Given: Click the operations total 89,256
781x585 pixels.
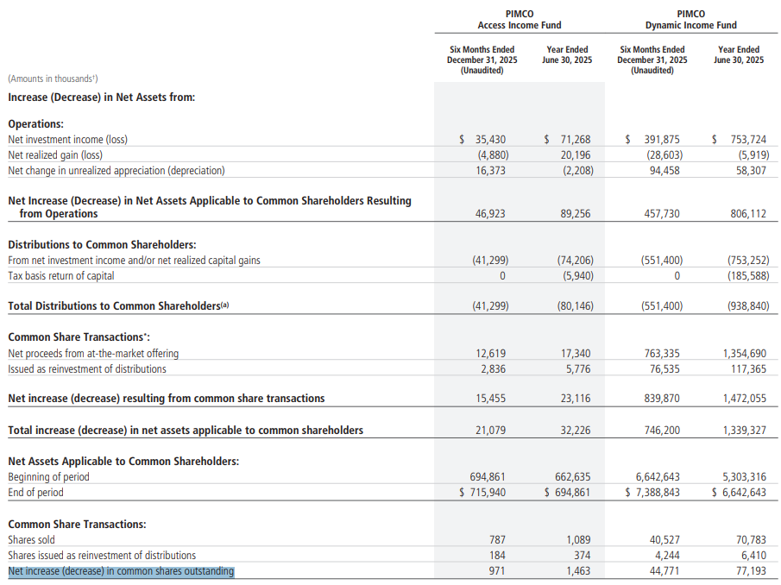Looking at the screenshot, I should pos(576,214).
